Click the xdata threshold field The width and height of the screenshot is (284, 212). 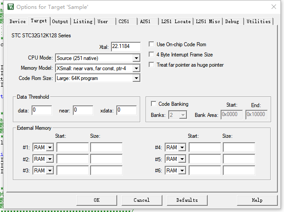tap(126, 110)
